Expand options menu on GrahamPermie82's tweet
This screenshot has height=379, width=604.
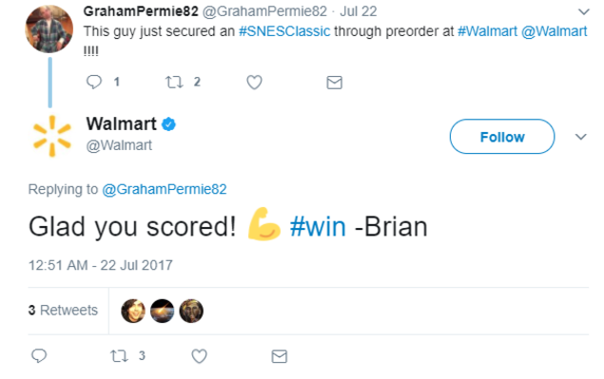584,12
